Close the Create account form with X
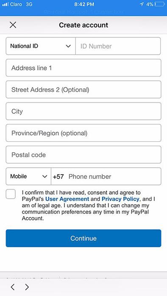 pyautogui.click(x=13, y=25)
